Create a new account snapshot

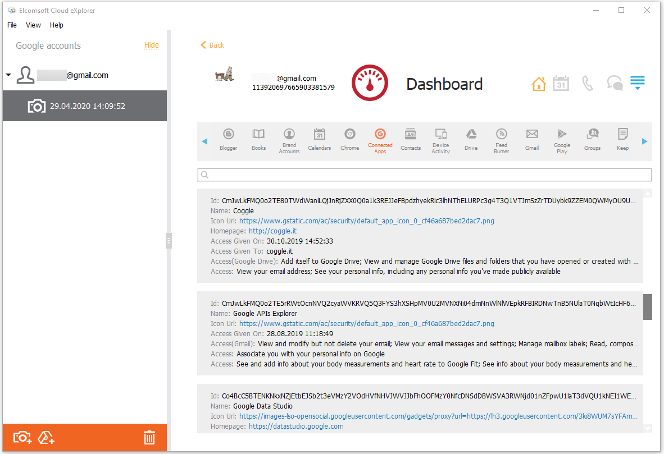pyautogui.click(x=21, y=437)
